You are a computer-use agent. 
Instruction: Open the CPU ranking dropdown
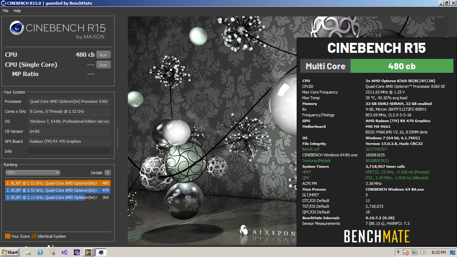click(32, 173)
